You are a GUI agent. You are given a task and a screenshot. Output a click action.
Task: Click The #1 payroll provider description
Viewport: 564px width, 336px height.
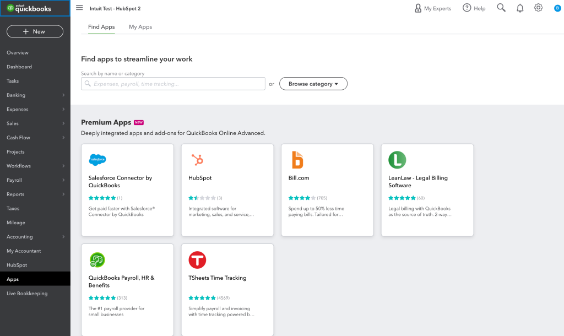116,312
